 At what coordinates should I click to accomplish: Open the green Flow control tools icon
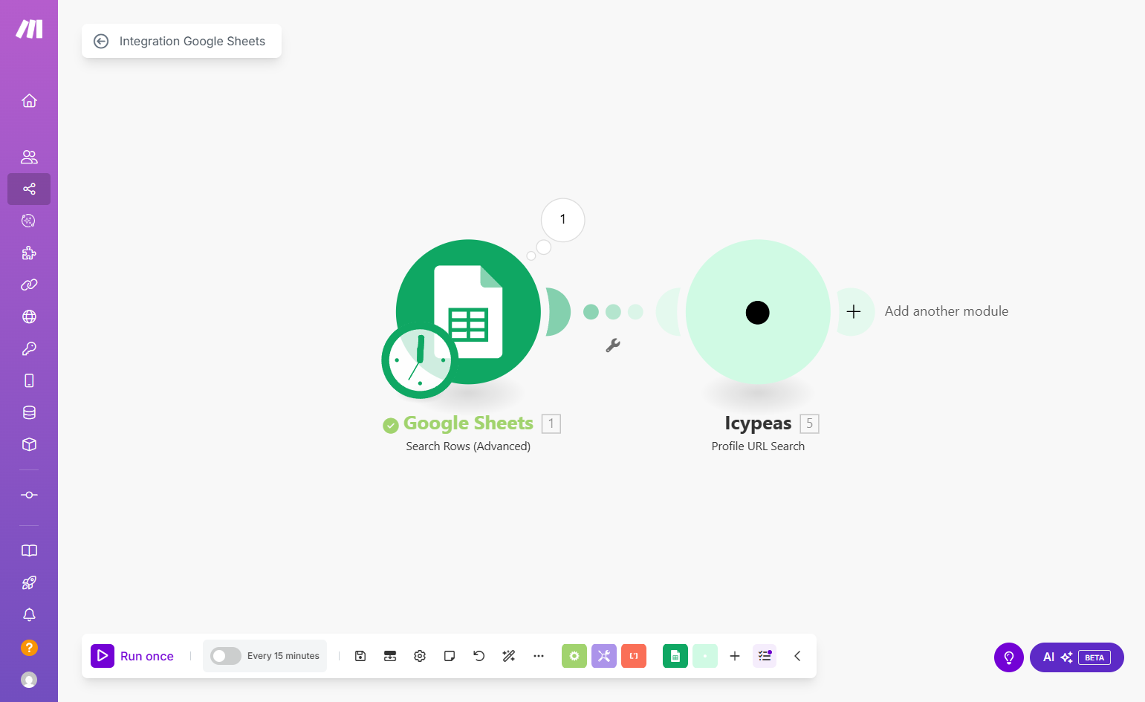(x=574, y=656)
